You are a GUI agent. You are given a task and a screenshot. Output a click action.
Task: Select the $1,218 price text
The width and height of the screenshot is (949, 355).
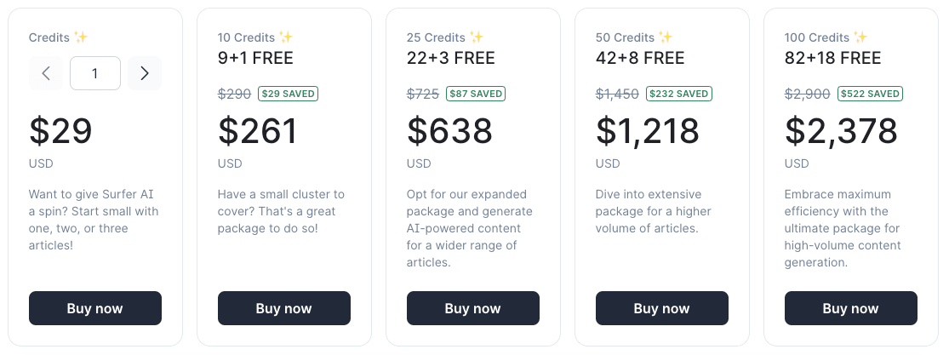pyautogui.click(x=648, y=131)
